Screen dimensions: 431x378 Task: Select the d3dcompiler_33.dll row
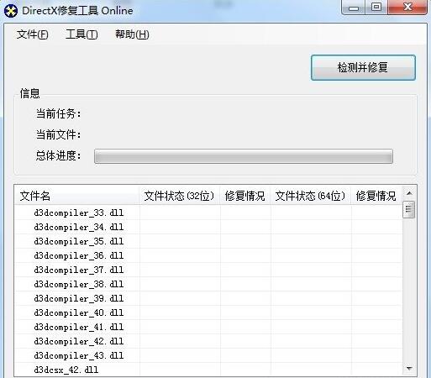[208, 213]
